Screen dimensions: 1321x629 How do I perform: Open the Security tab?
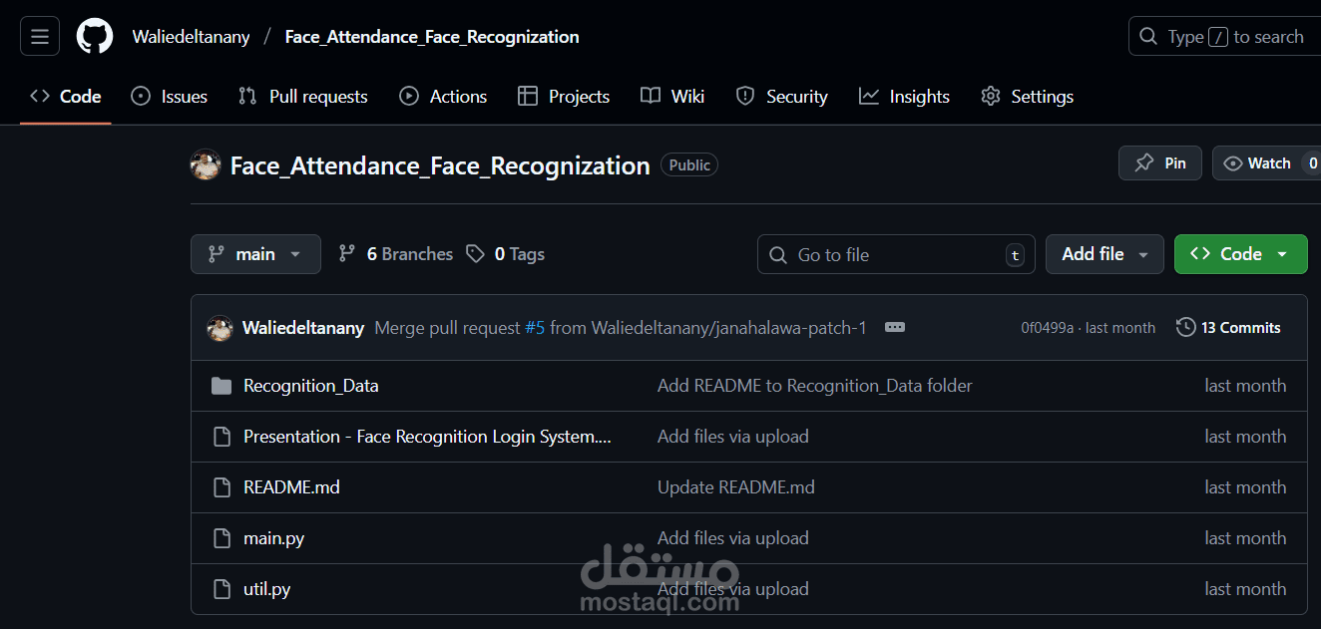(782, 96)
